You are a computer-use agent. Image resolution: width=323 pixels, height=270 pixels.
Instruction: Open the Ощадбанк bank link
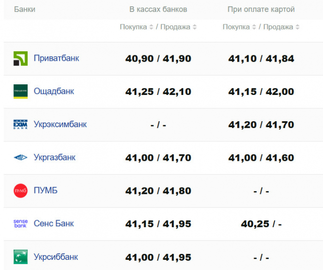click(x=54, y=91)
